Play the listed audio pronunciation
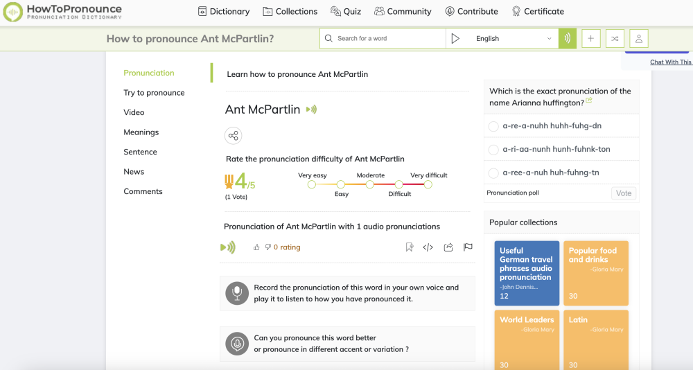The width and height of the screenshot is (693, 370). click(227, 247)
